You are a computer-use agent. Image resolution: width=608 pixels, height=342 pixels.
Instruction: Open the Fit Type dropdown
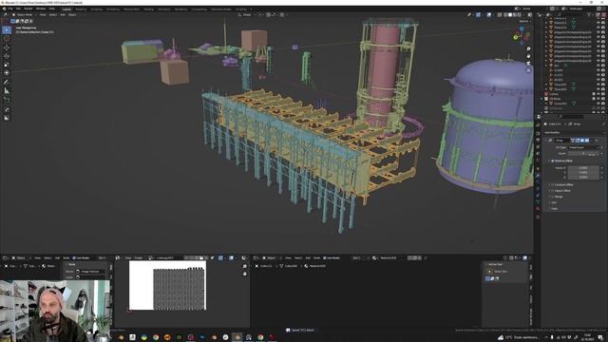pos(584,147)
